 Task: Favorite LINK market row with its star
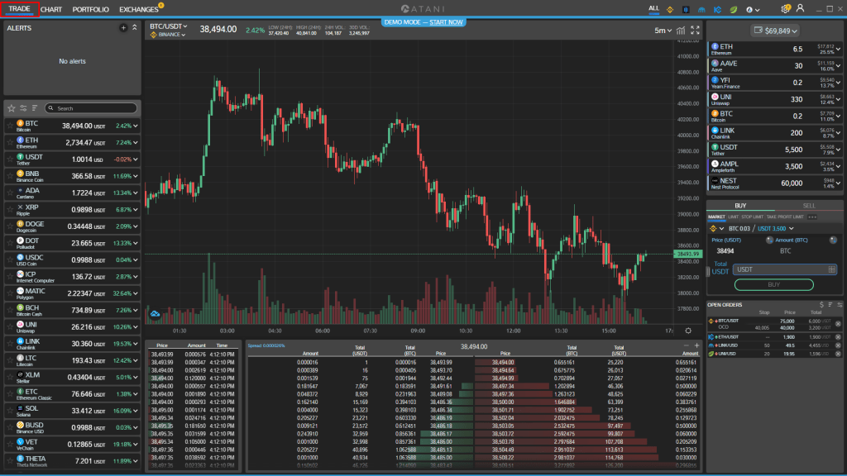pos(10,343)
